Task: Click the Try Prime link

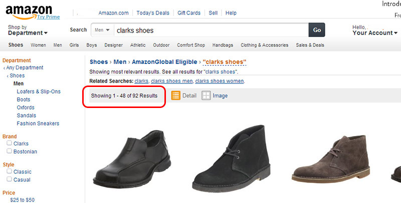Action: tap(48, 16)
